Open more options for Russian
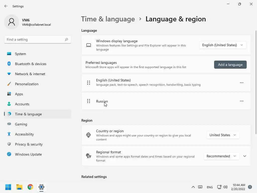Image resolution: width=257 pixels, height=193 pixels. pos(242,101)
